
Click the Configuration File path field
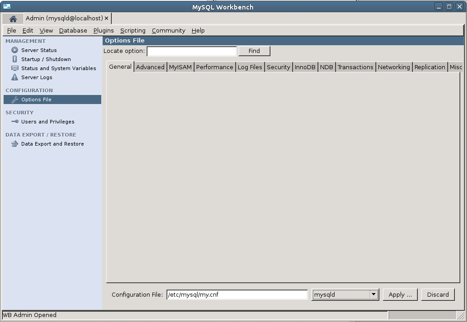237,294
